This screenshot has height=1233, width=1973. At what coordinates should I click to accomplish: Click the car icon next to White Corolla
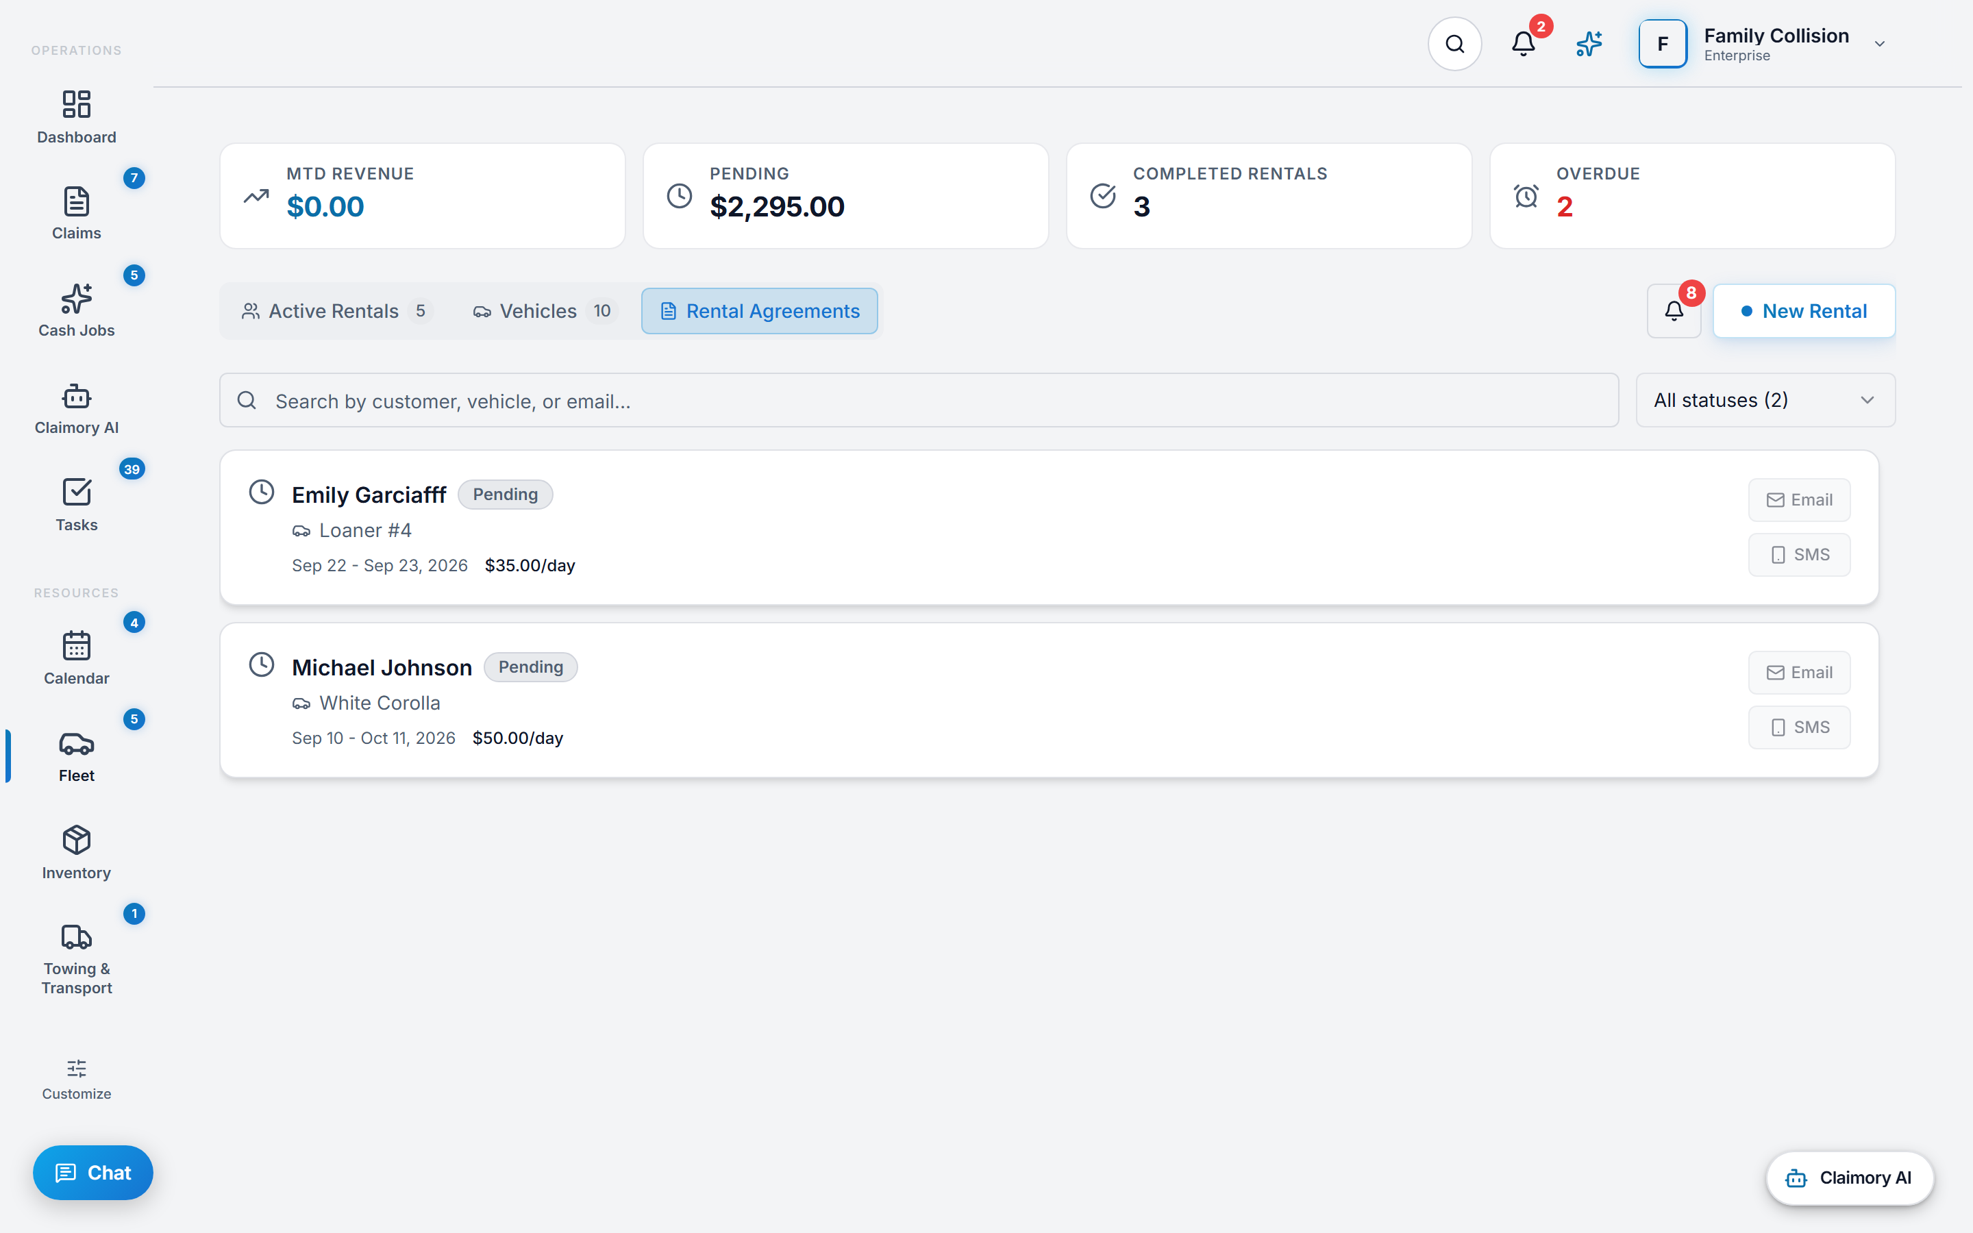click(x=301, y=703)
